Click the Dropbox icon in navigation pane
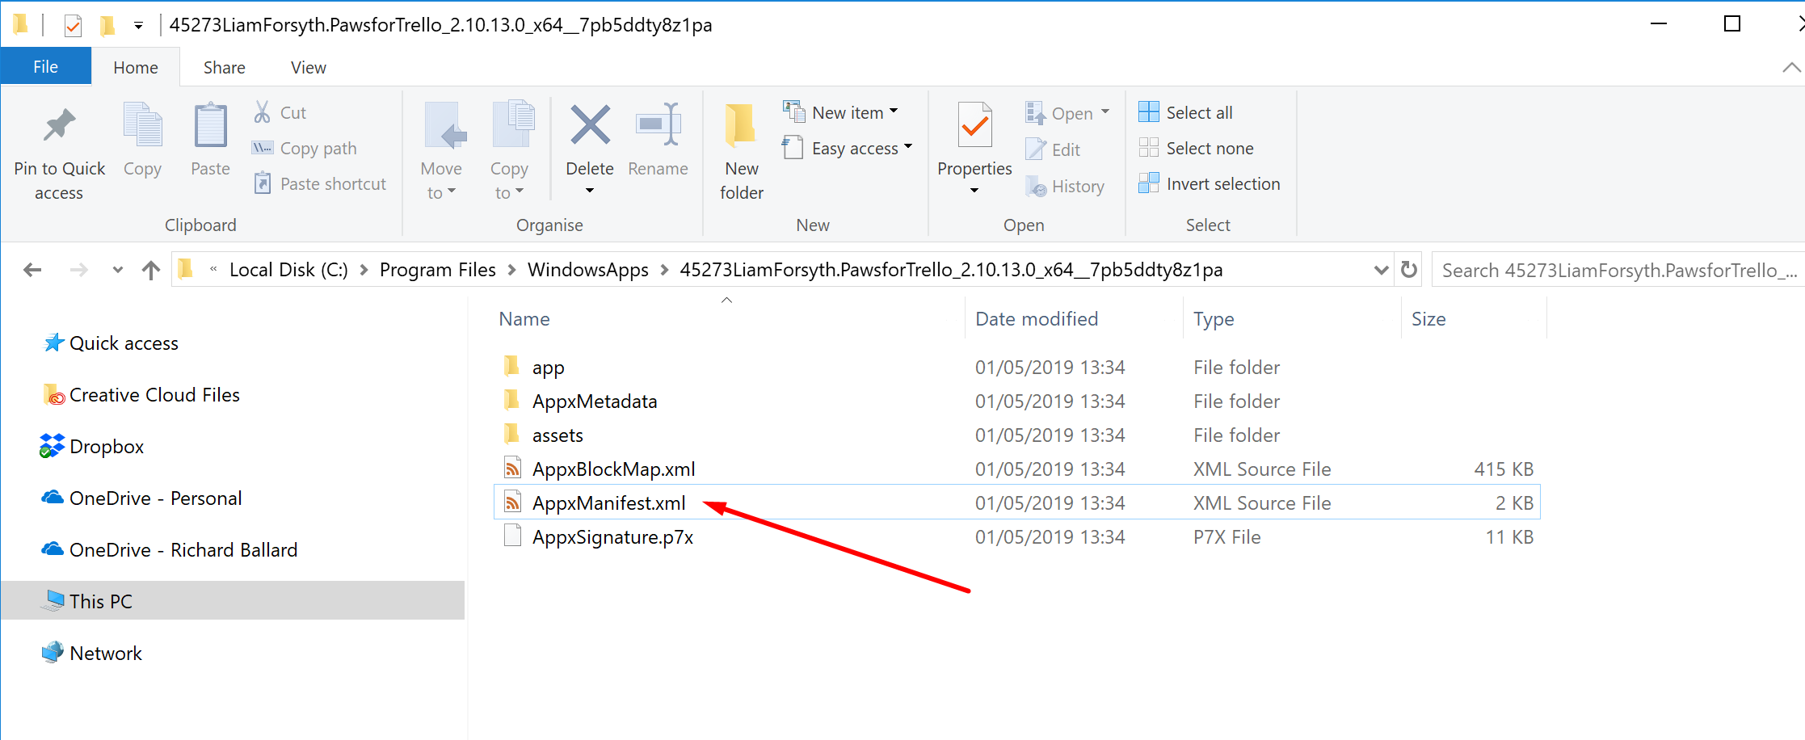Image resolution: width=1805 pixels, height=740 pixels. coord(52,446)
